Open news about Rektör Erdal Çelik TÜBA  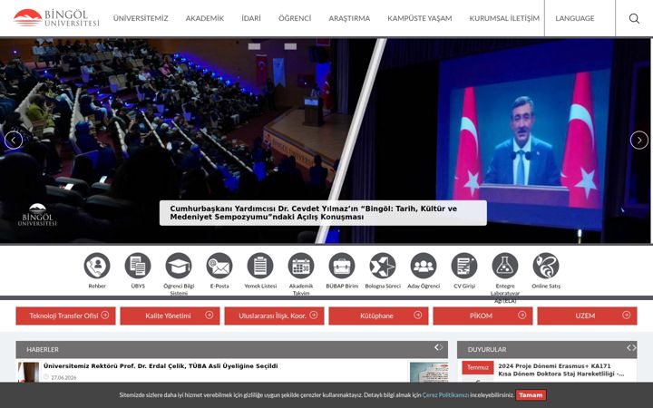(x=161, y=366)
